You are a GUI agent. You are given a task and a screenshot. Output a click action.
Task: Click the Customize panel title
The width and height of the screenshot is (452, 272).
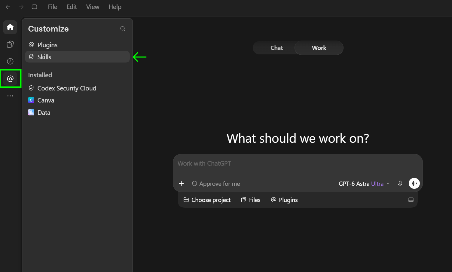(x=48, y=29)
